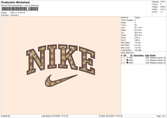Select the color swatch beside stitch count 6249

127,63
